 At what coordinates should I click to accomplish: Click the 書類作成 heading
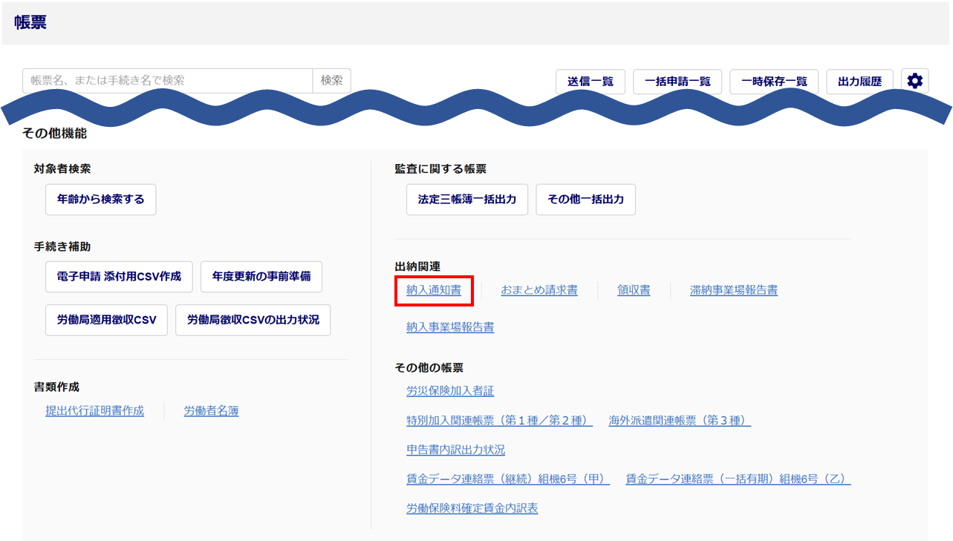[x=56, y=387]
